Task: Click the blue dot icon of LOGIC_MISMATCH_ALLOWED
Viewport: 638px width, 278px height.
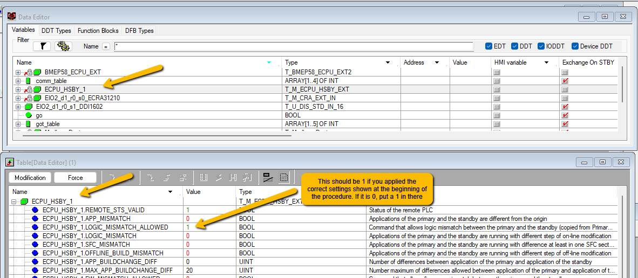Action: click(35, 227)
